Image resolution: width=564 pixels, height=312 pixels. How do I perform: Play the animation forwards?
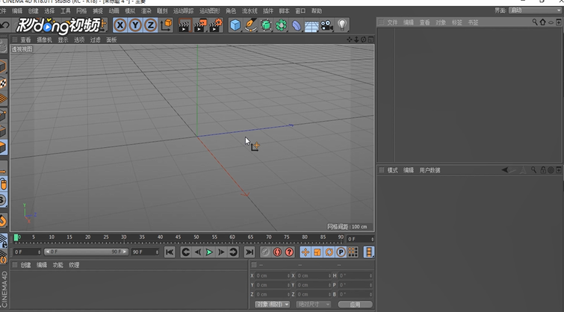click(209, 252)
